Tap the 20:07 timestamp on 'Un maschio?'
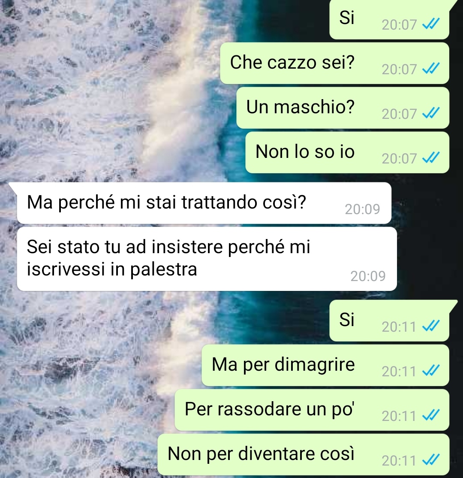This screenshot has width=463, height=478. tap(399, 114)
